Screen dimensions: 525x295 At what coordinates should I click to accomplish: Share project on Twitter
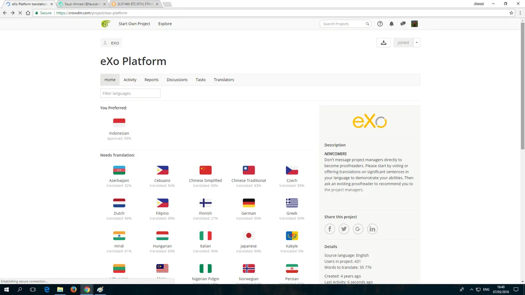(x=344, y=229)
